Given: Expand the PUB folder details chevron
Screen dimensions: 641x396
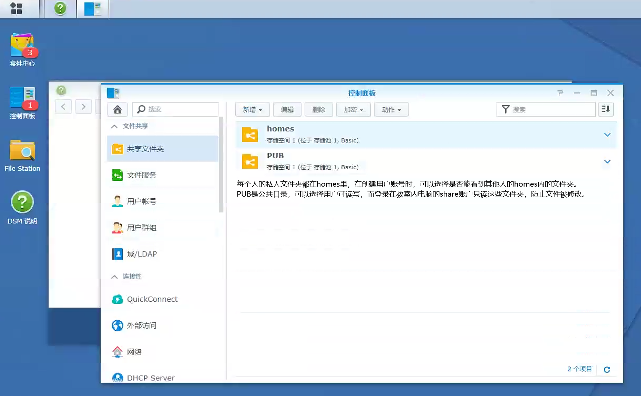Looking at the screenshot, I should click(607, 162).
